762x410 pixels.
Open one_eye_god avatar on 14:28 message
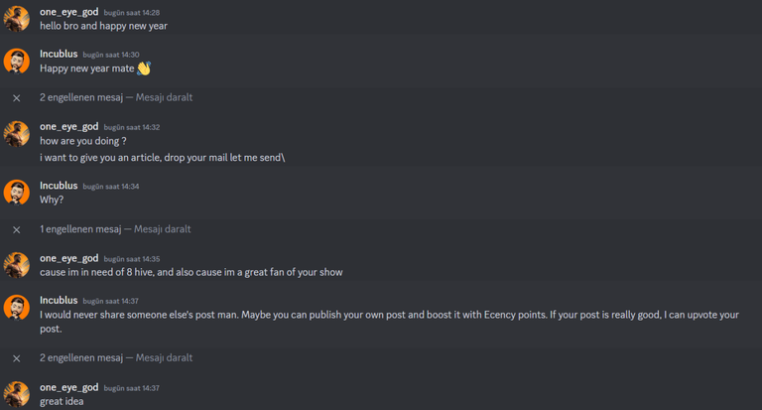[17, 19]
